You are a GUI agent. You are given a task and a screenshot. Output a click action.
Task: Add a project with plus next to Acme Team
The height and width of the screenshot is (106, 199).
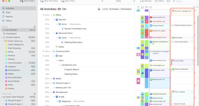coord(34,94)
